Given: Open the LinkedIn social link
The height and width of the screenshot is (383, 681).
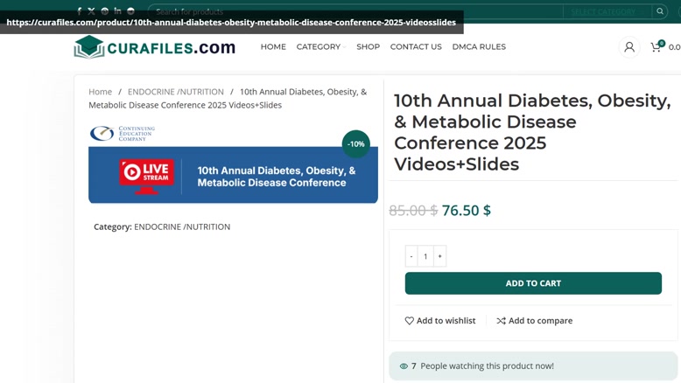Looking at the screenshot, I should click(117, 10).
